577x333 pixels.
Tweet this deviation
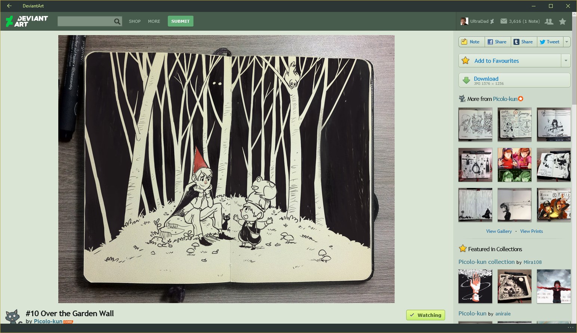[550, 42]
